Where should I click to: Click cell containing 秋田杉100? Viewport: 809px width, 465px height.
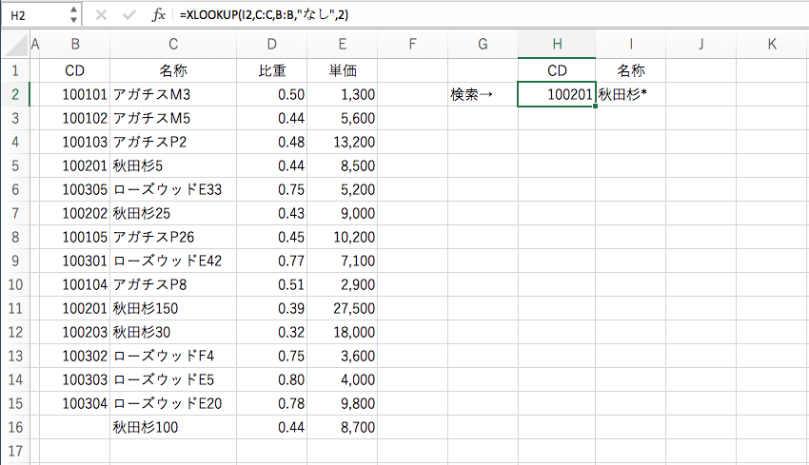(173, 427)
